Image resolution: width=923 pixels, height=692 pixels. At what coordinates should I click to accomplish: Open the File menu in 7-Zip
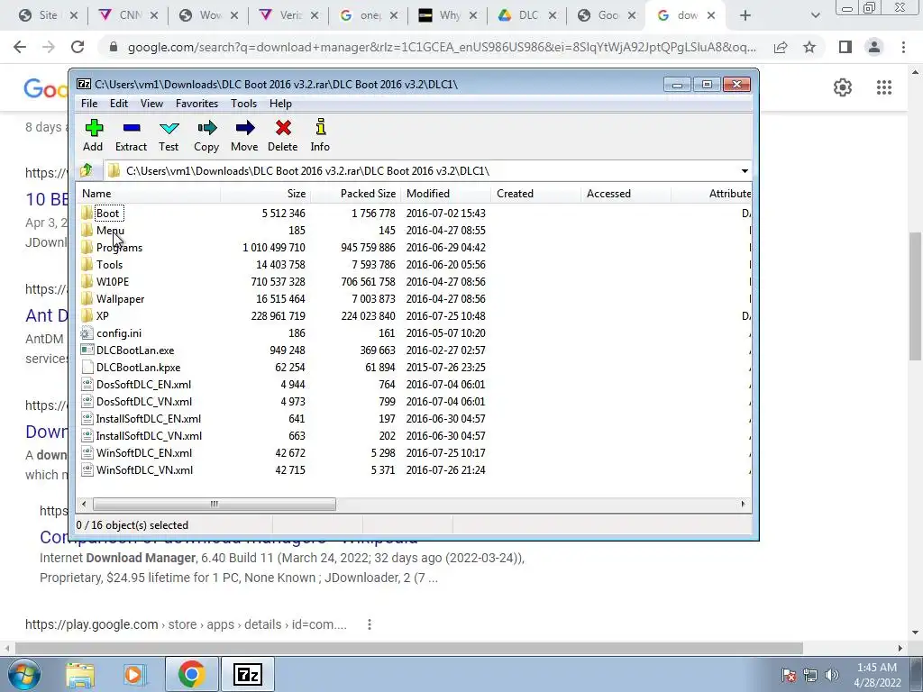point(89,104)
